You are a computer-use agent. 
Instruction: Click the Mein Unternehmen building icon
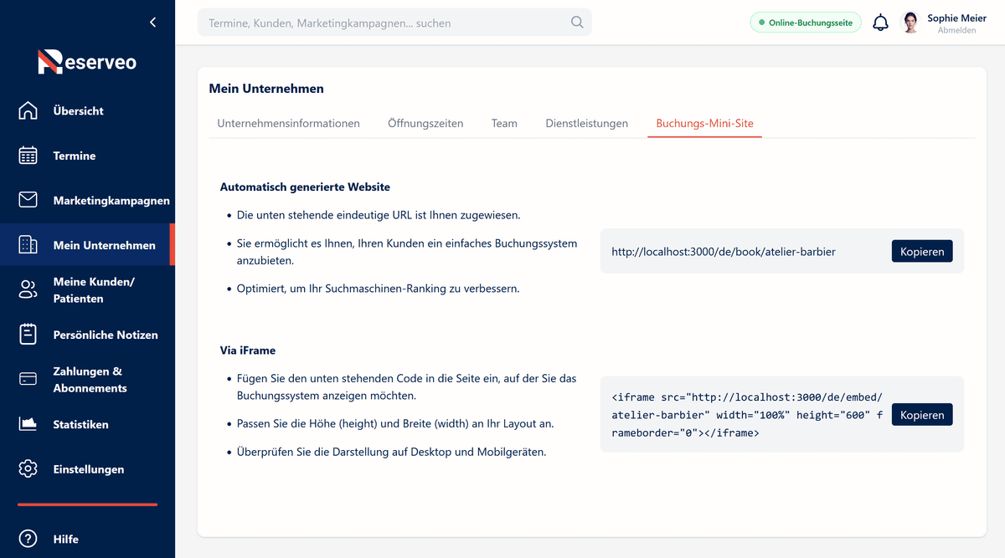tap(28, 245)
